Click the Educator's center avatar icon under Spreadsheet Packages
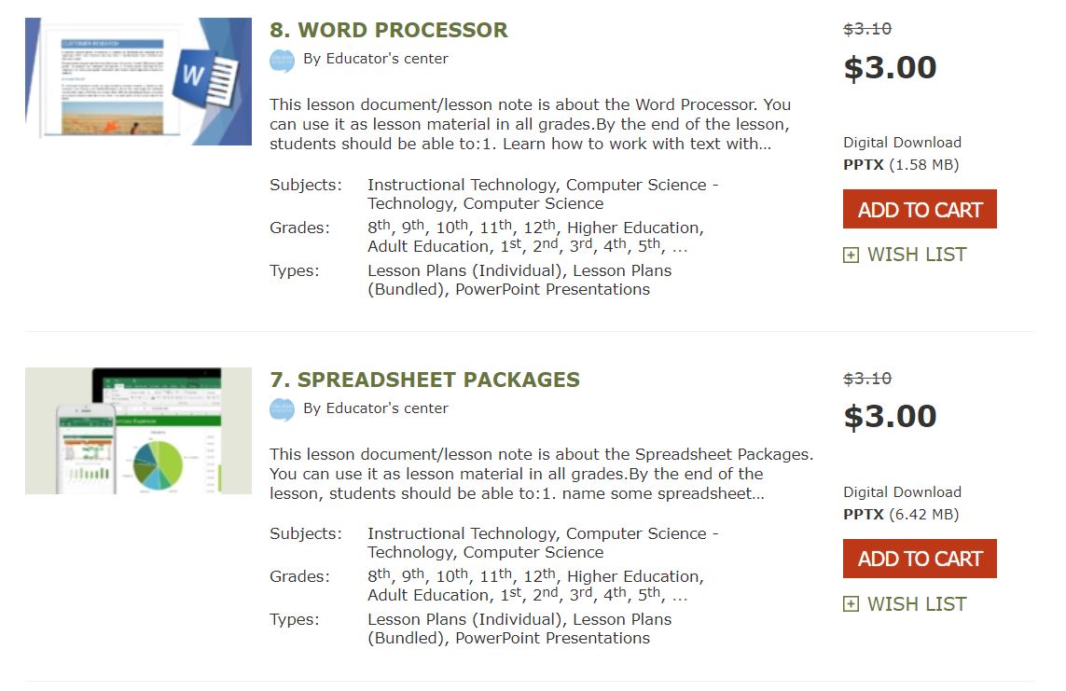The image size is (1066, 691). point(280,408)
